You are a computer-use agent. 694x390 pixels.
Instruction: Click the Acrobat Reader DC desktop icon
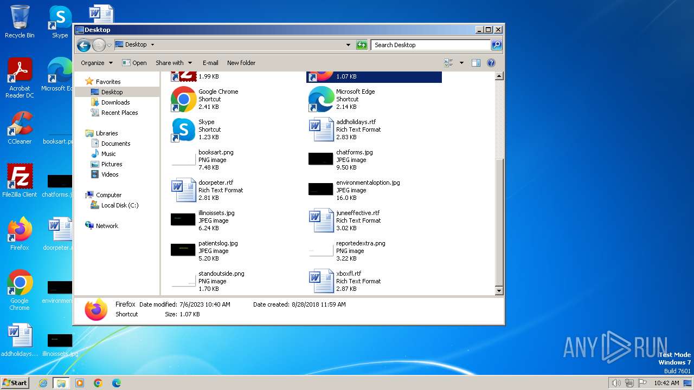[x=20, y=78]
